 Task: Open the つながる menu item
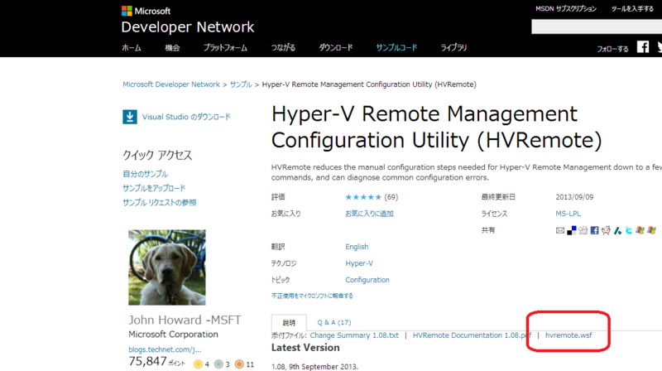(283, 48)
